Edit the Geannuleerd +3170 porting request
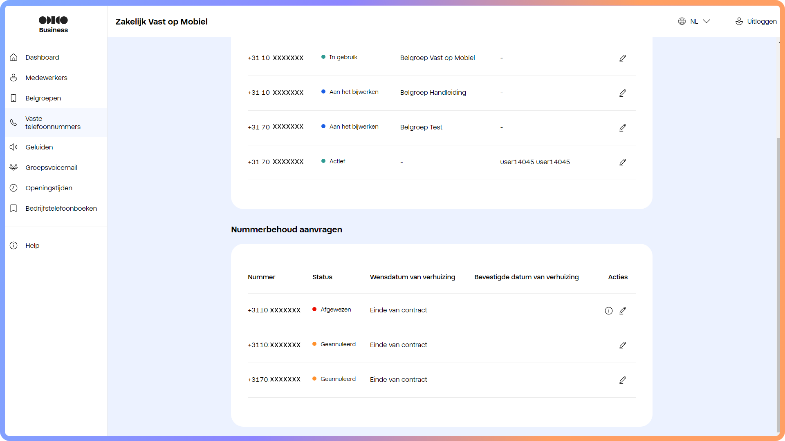Image resolution: width=785 pixels, height=441 pixels. (x=622, y=380)
